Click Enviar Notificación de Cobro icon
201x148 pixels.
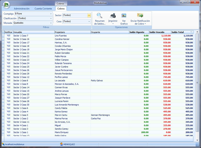pyautogui.click(x=140, y=16)
